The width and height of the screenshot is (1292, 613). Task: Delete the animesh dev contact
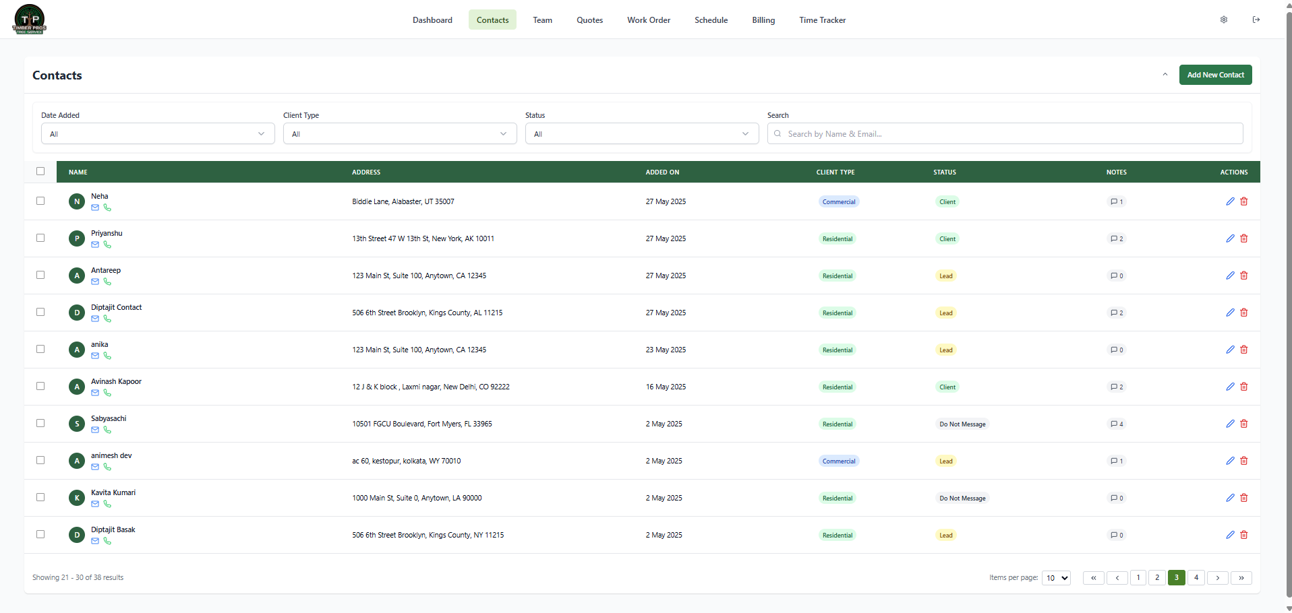coord(1244,461)
